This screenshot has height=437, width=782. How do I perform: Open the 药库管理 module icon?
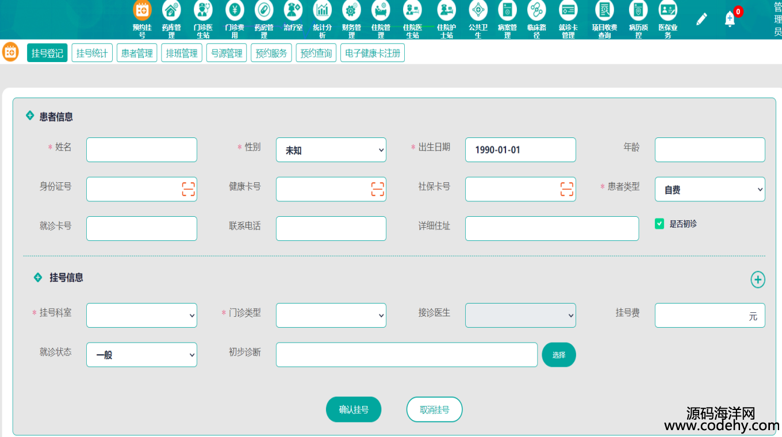tap(171, 10)
